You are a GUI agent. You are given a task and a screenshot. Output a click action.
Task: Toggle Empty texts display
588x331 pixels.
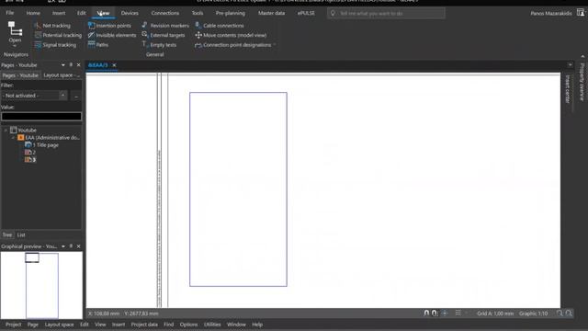point(159,45)
